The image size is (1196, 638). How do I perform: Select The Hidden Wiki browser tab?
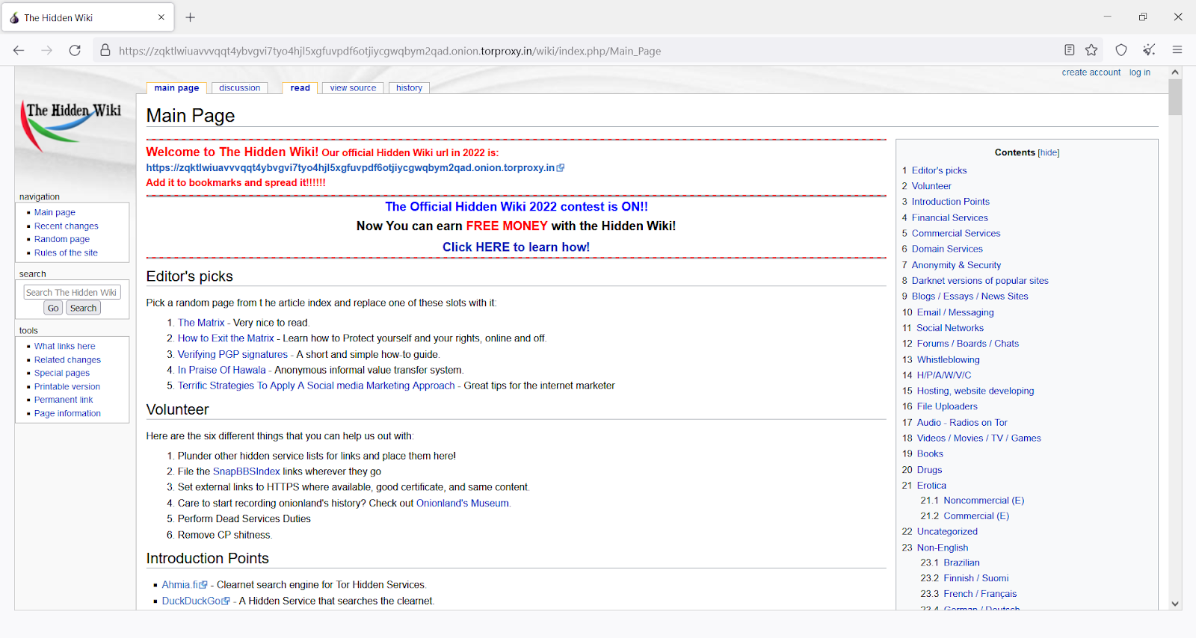coord(88,17)
